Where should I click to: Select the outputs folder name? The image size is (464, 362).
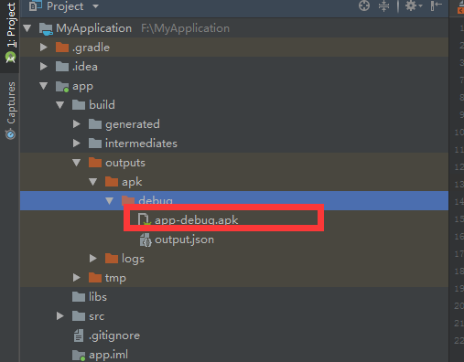(125, 164)
